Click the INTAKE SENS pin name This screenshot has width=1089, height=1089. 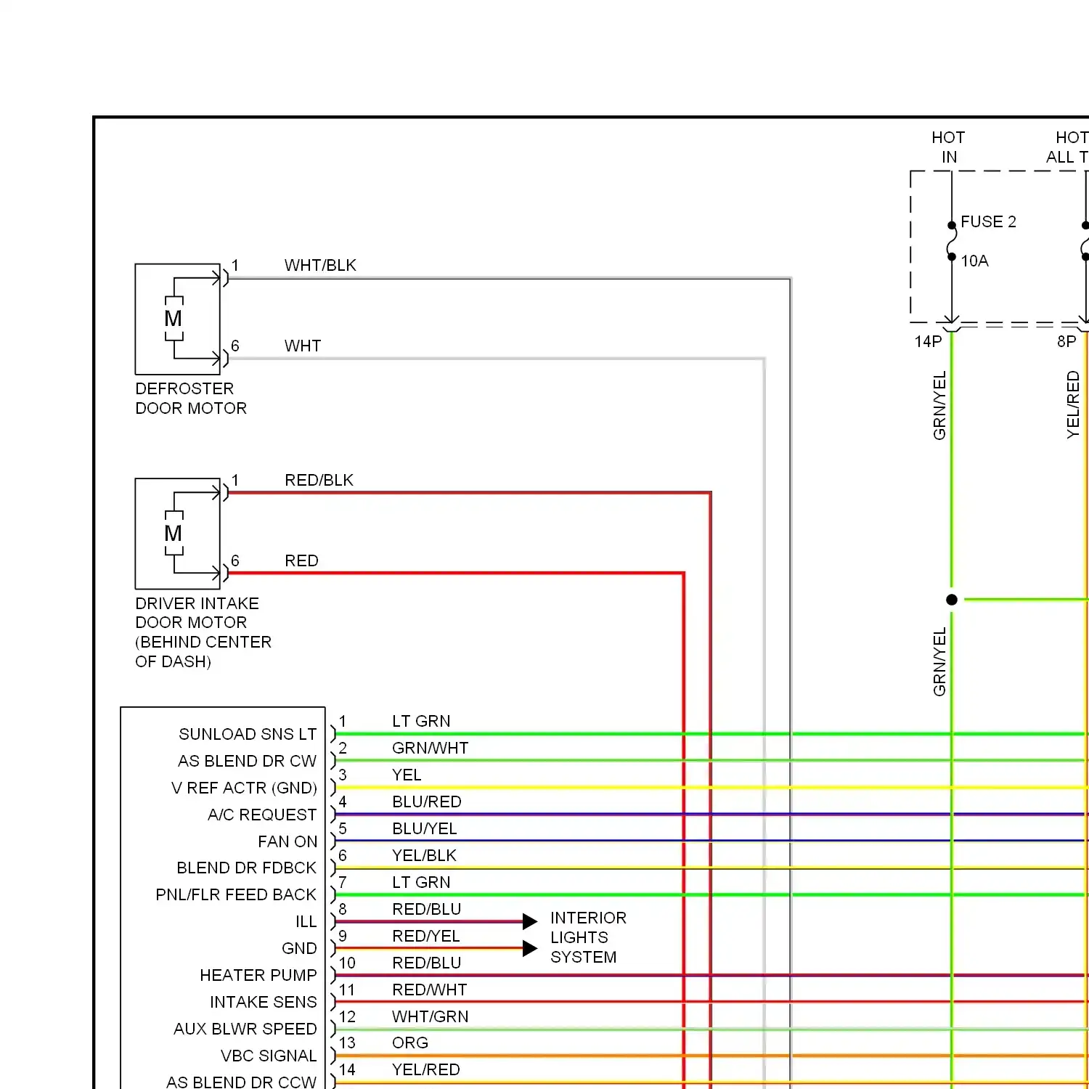pos(264,1002)
